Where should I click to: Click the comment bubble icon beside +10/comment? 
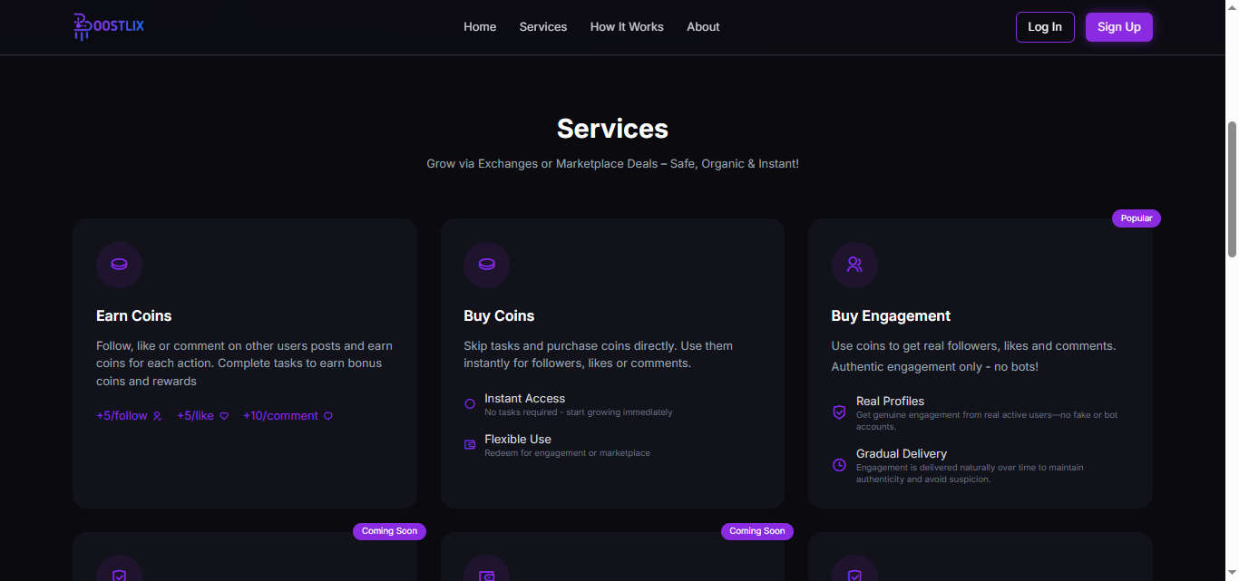click(x=328, y=416)
